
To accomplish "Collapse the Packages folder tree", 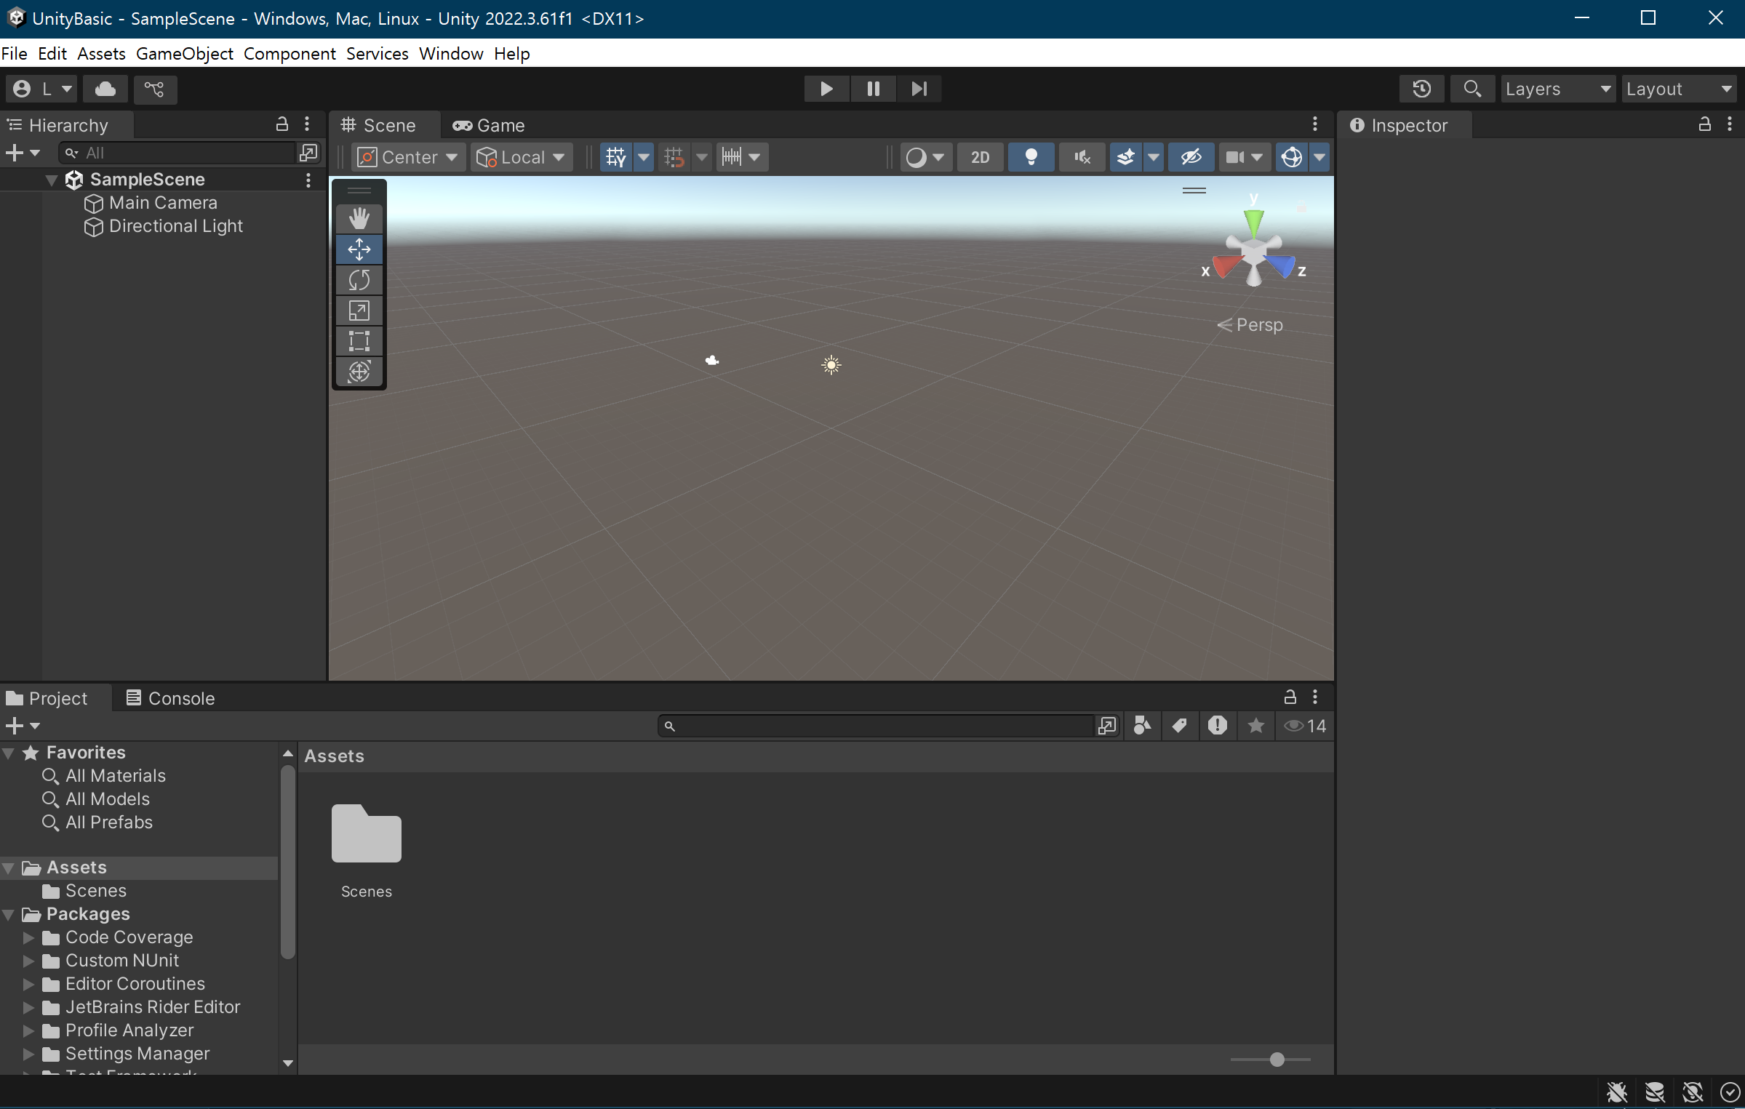I will 9,914.
